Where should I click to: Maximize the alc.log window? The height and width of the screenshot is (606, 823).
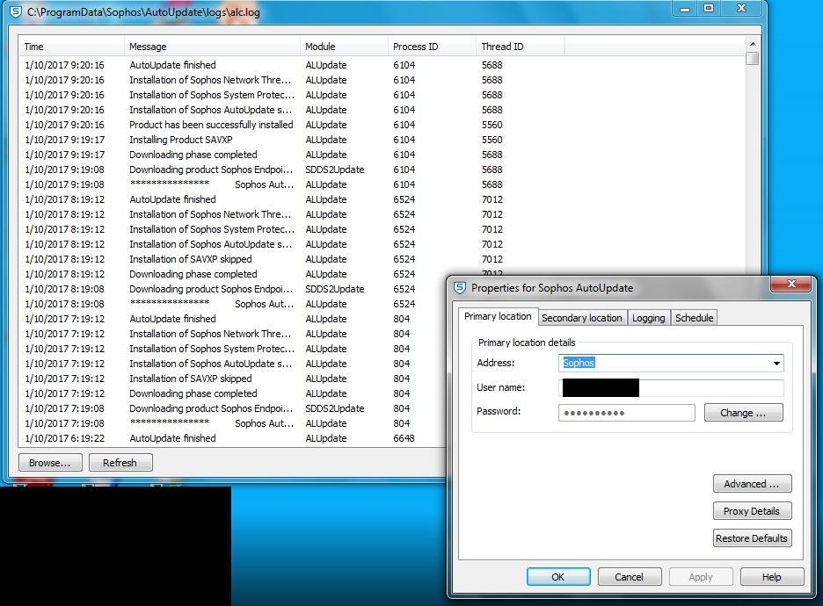tap(709, 9)
